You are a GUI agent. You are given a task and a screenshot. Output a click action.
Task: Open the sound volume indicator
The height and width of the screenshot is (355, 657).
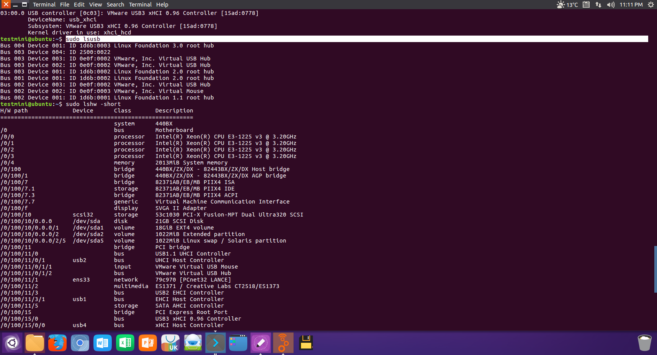coord(611,5)
